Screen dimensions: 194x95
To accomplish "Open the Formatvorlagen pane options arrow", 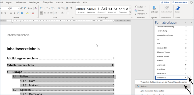I will point(185,22).
